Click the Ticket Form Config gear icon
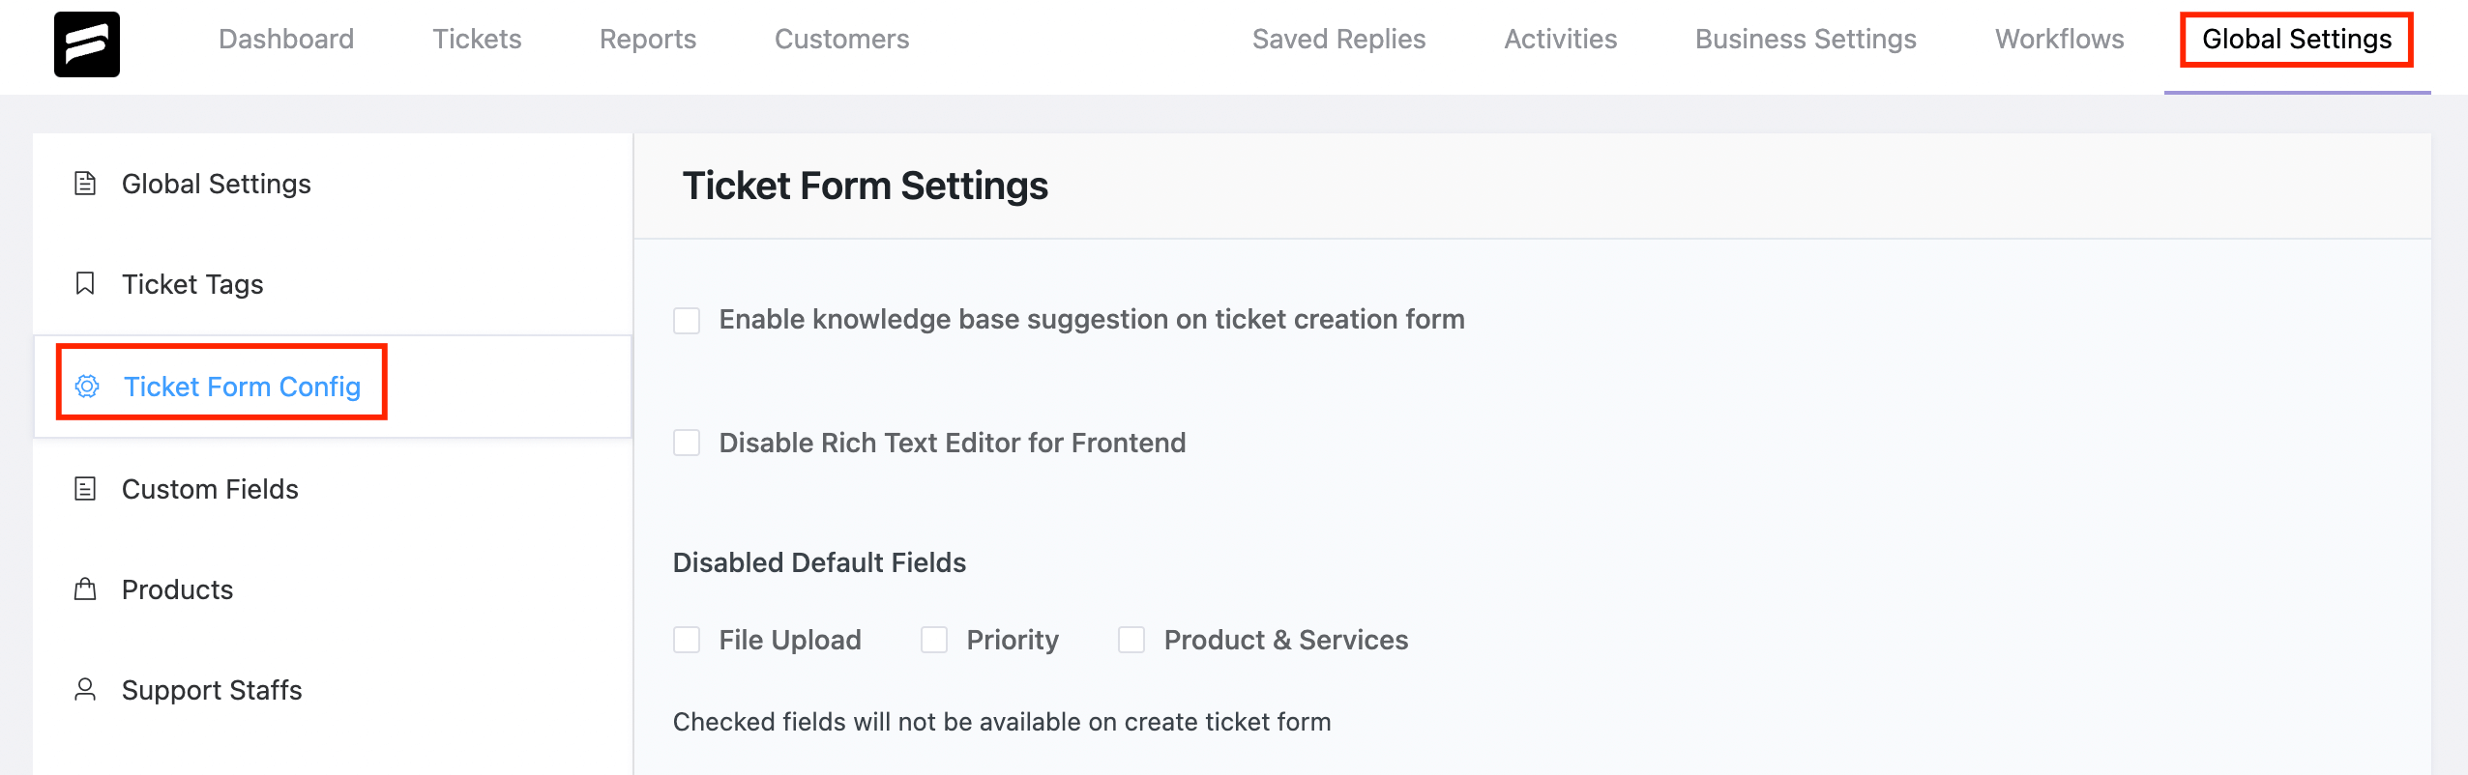2468x775 pixels. point(87,387)
